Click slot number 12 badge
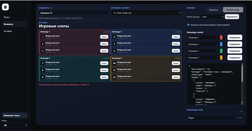The width and height of the screenshot is (252, 131). tap(114, 77)
